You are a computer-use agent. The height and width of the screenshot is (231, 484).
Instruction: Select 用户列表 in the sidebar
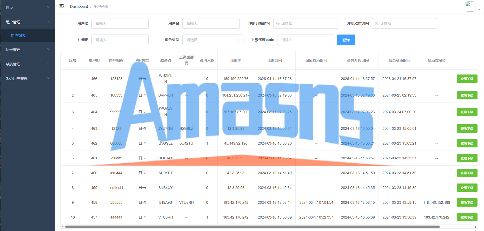pos(28,36)
